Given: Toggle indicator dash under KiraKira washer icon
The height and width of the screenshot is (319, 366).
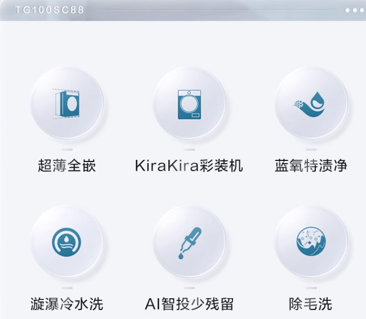Looking at the screenshot, I should pos(189,150).
